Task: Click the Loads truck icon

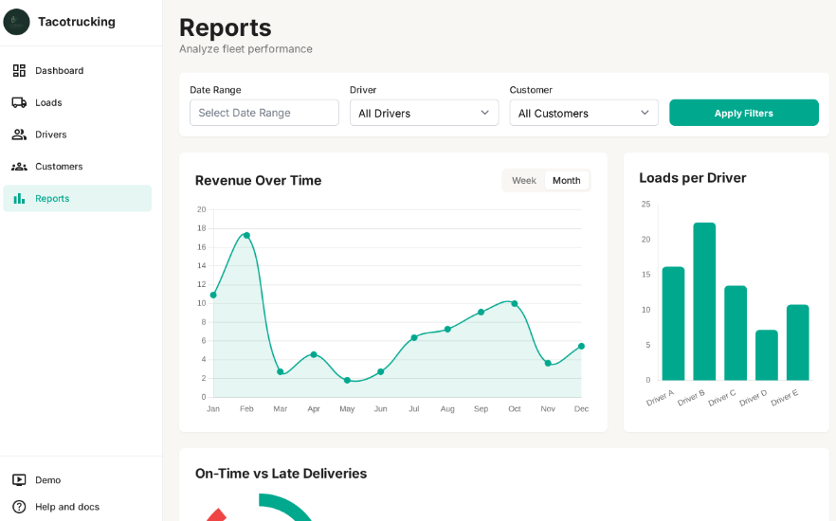Action: (x=19, y=102)
